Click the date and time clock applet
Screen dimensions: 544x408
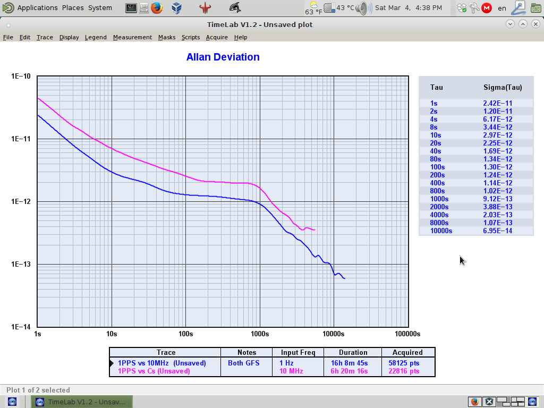[x=409, y=7]
